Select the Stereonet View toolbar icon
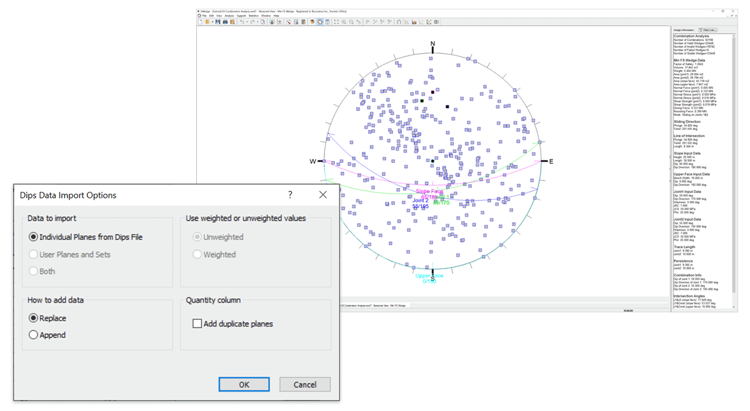The width and height of the screenshot is (750, 411). click(x=319, y=22)
